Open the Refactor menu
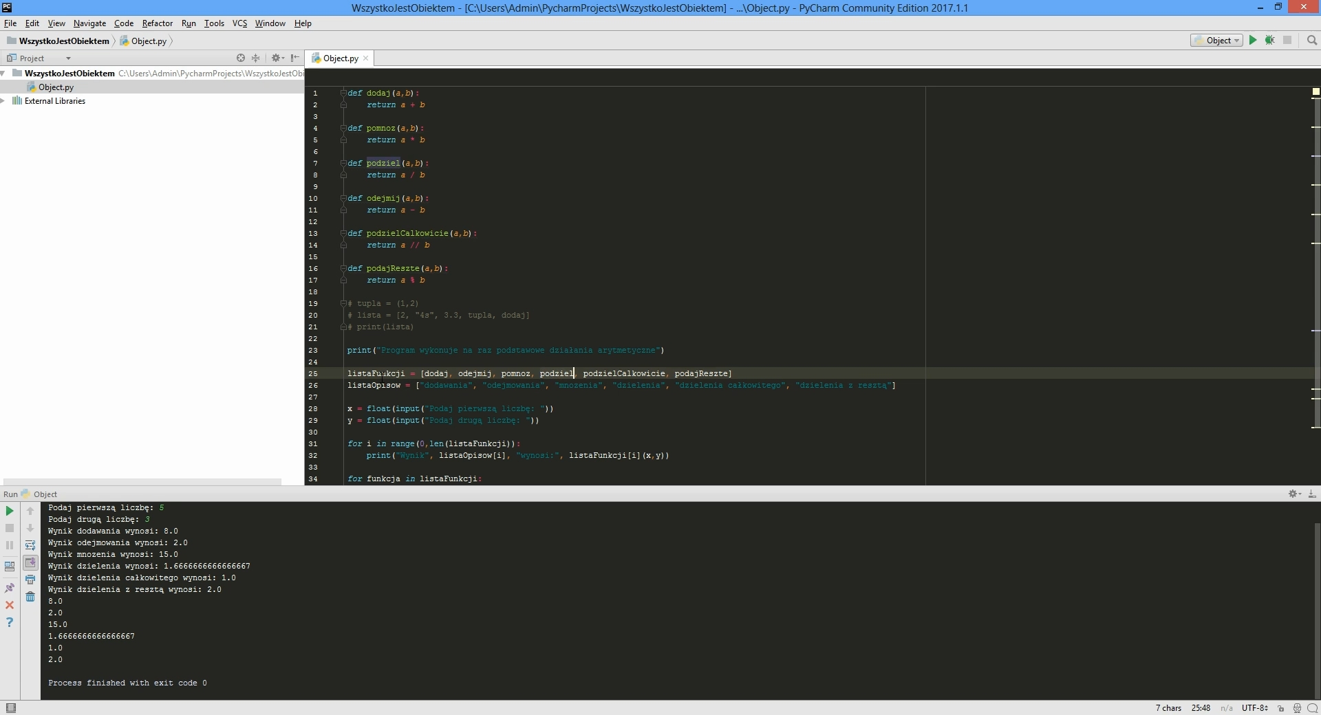 pyautogui.click(x=157, y=23)
